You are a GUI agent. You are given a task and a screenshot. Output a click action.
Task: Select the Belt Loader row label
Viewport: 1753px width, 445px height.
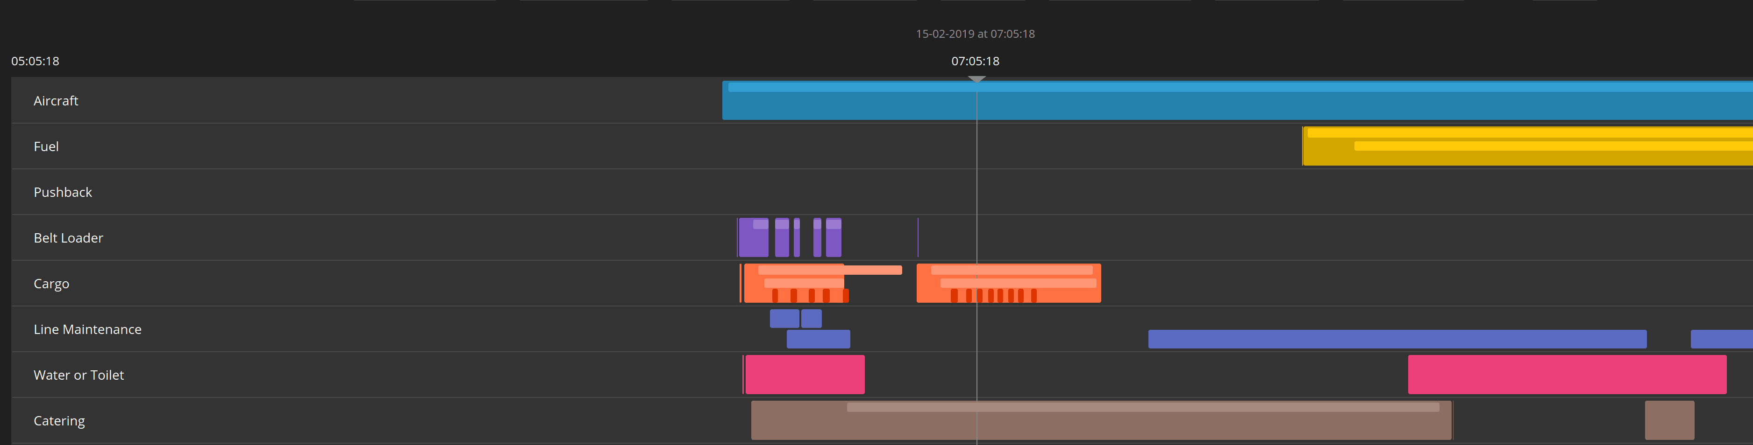click(68, 238)
